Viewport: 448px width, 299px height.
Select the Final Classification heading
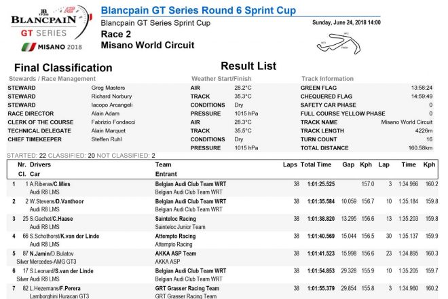point(63,68)
